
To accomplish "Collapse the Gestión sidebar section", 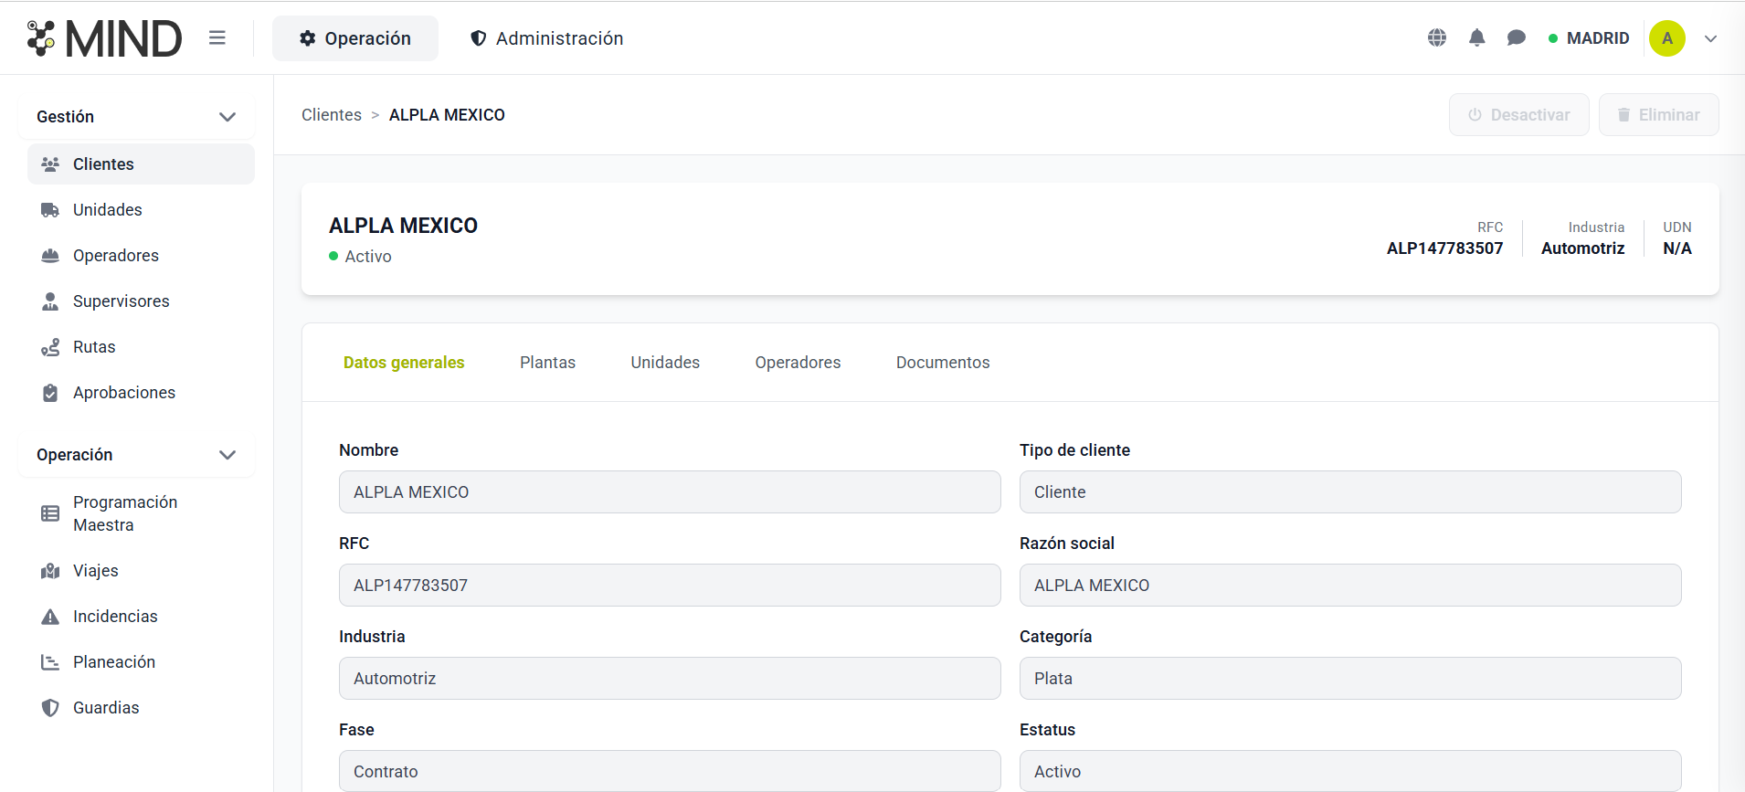I will 136,117.
